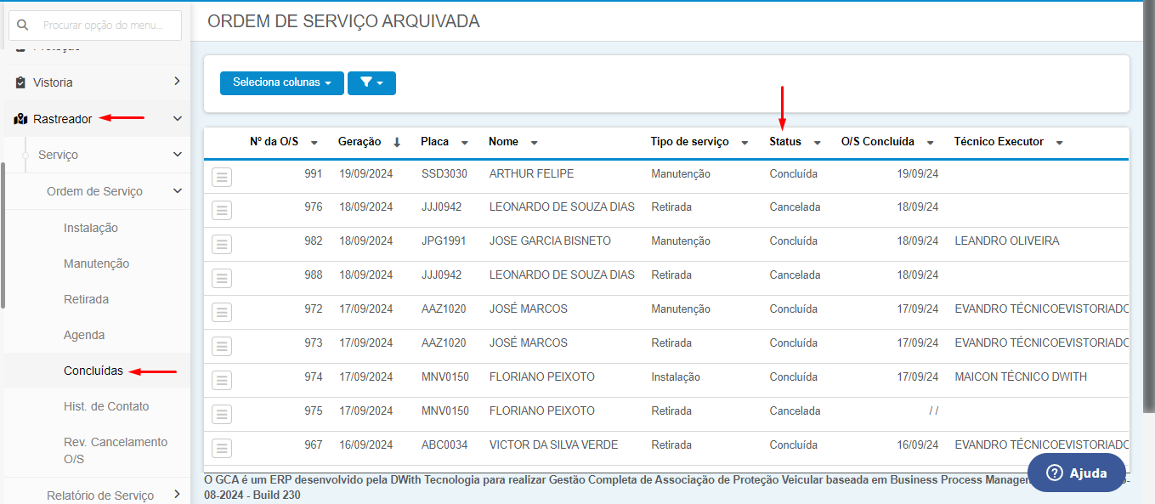Click the Vistoria clipboard icon
1155x504 pixels.
21,82
